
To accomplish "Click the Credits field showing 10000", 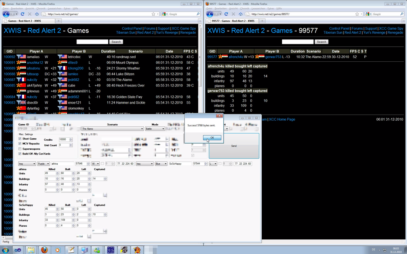I will click(64, 139).
